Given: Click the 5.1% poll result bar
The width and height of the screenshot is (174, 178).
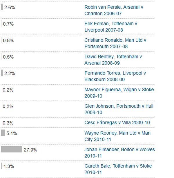Looking at the screenshot, I should tap(3, 133).
